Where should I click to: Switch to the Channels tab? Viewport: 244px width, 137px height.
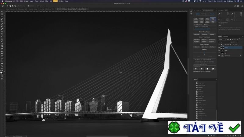coord(225,36)
